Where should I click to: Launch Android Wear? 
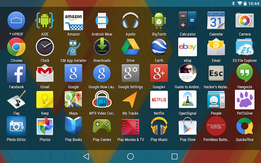pos(102,21)
